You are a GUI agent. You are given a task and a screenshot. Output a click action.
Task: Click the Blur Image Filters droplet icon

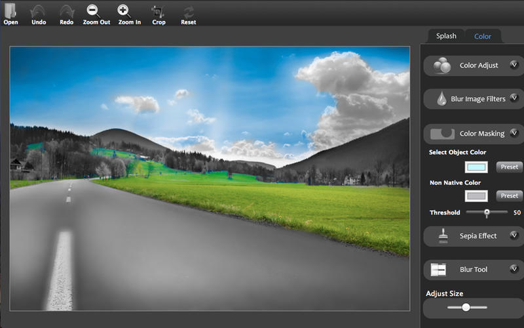point(441,99)
